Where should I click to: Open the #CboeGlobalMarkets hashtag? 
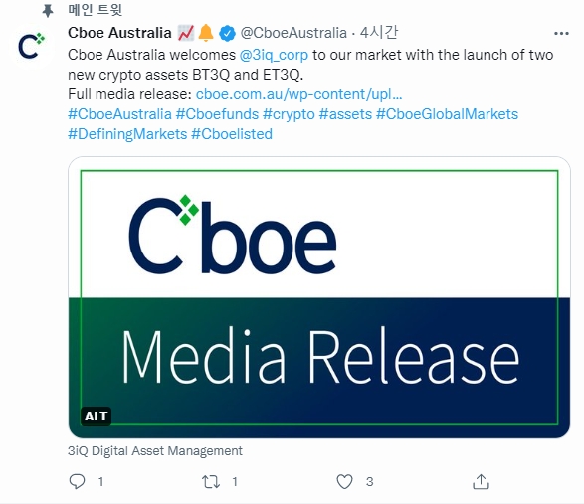coord(447,114)
